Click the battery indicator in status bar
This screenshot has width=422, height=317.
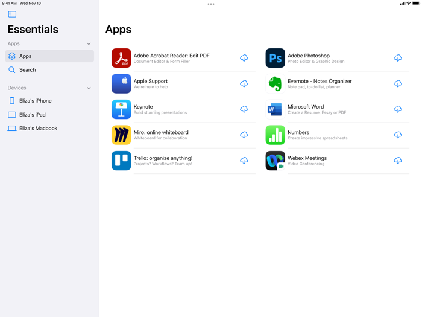point(416,3)
